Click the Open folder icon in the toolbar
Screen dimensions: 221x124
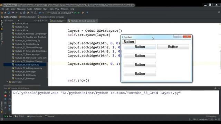2,13
